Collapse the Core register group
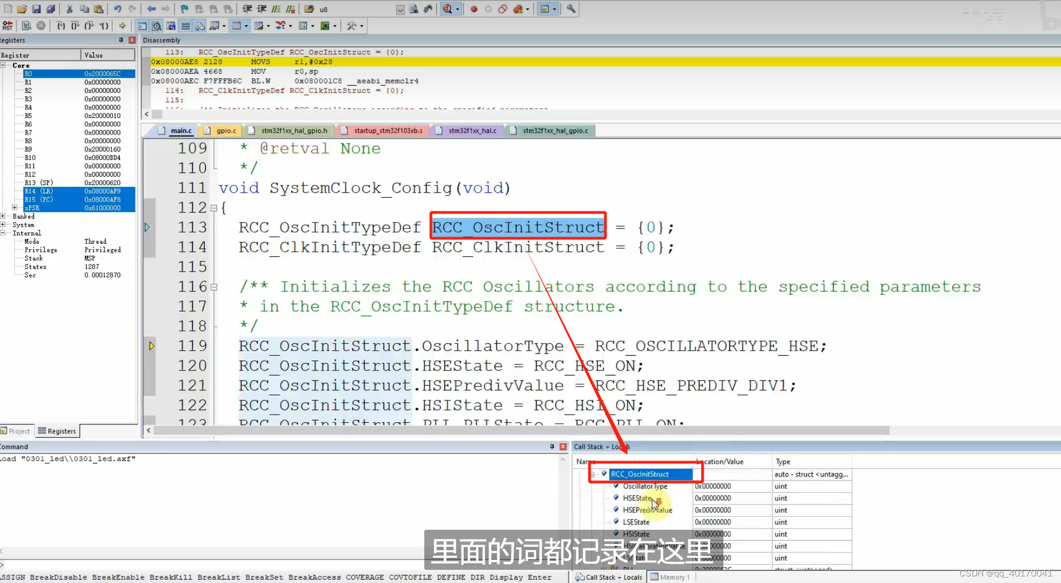Screen dimensions: 1061x583 coord(3,65)
